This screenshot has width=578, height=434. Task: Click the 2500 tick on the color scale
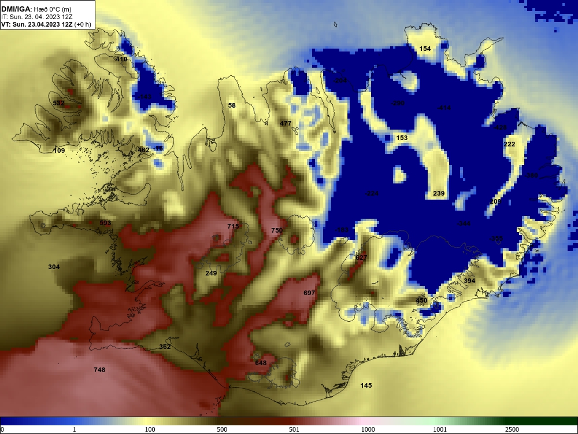(512, 429)
